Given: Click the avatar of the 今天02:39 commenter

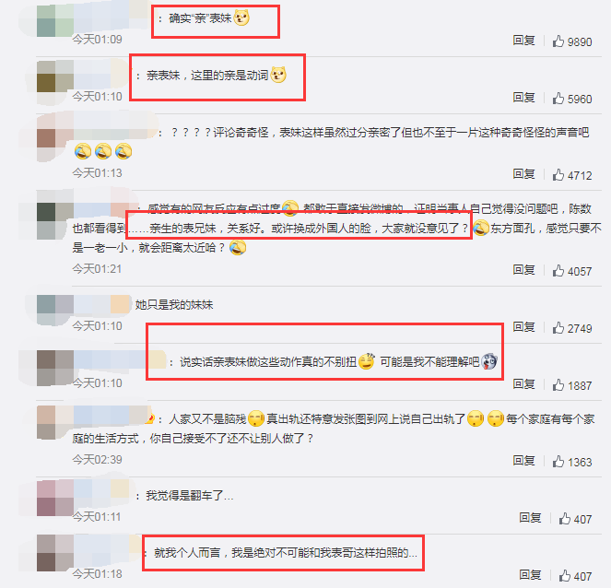Looking at the screenshot, I should [x=55, y=423].
